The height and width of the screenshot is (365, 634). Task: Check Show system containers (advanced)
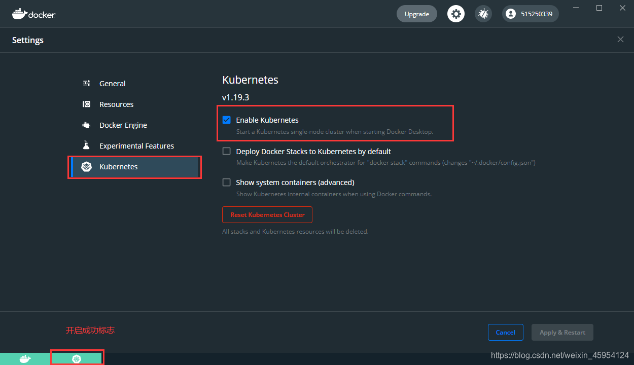click(227, 182)
